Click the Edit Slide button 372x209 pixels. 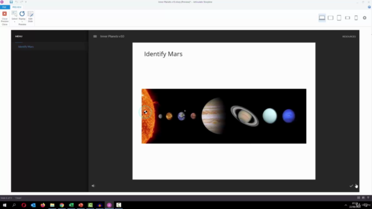[30, 17]
